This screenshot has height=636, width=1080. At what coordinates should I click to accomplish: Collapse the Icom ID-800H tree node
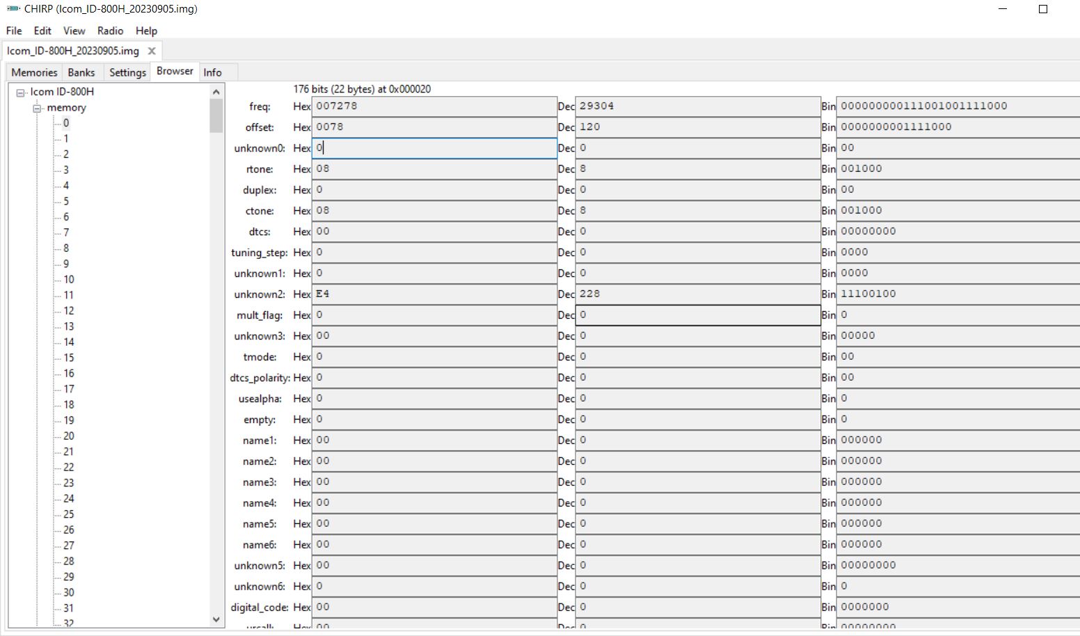(x=21, y=92)
